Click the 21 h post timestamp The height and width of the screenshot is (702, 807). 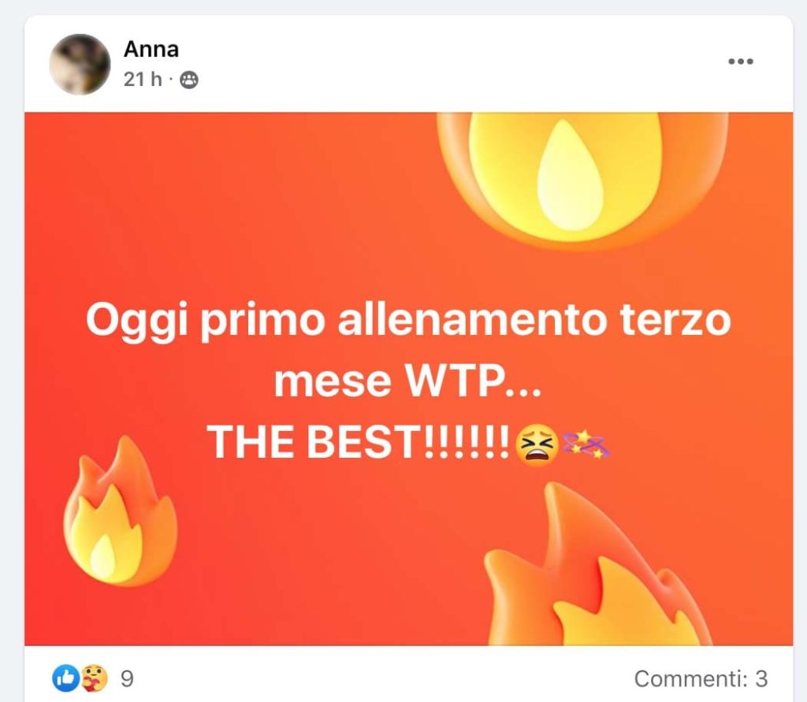[x=143, y=80]
